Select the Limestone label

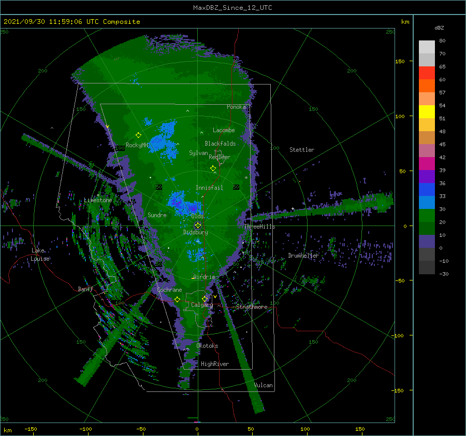pos(98,200)
